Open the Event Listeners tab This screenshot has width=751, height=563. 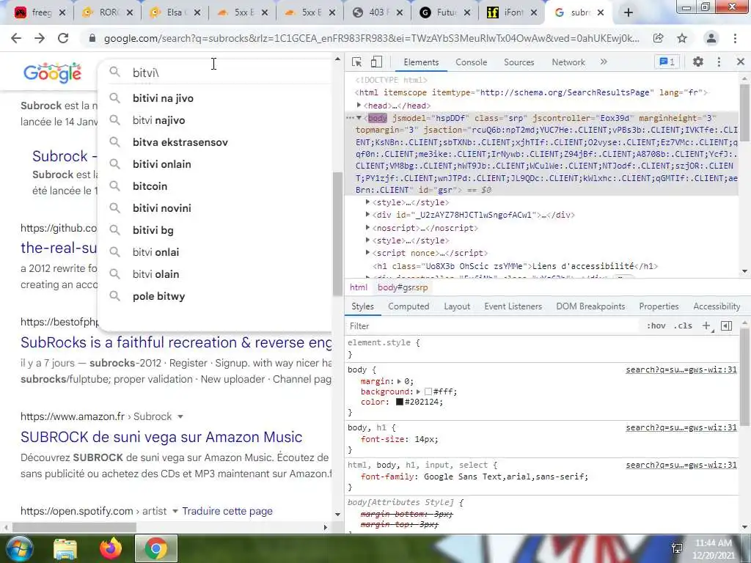click(x=513, y=306)
